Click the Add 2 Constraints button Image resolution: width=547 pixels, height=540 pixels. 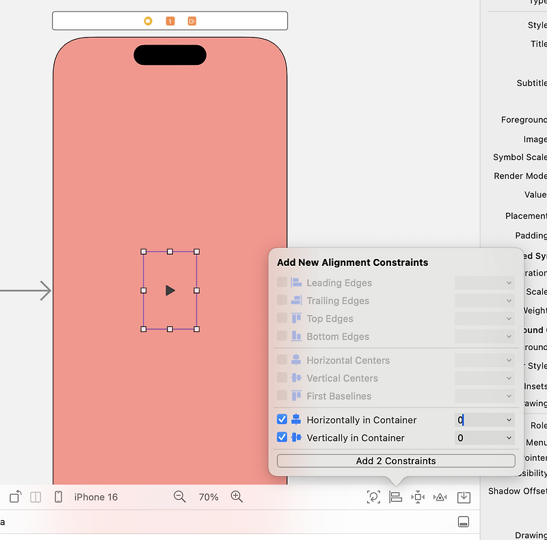point(395,461)
